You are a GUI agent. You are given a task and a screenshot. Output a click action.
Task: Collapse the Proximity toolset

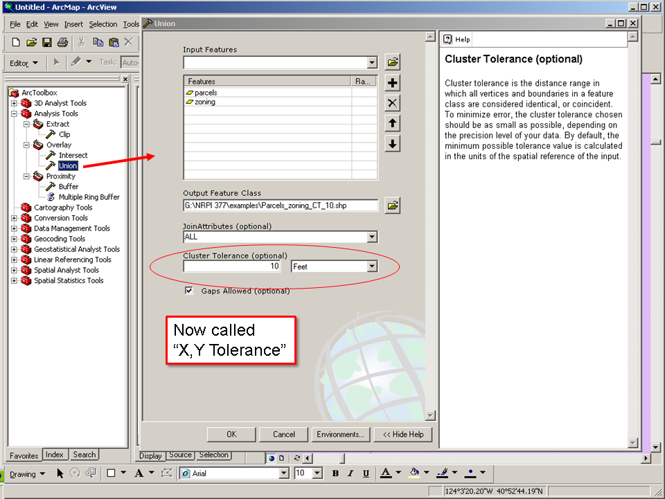point(26,176)
